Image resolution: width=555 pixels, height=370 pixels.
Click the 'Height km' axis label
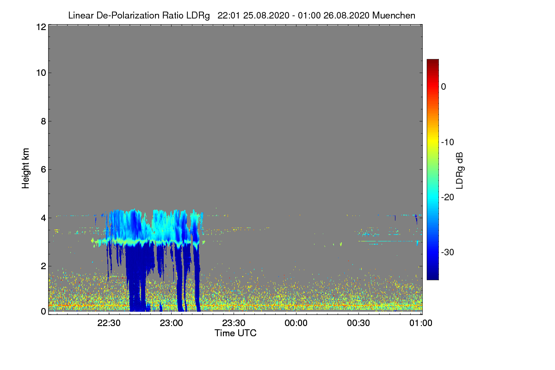coord(26,169)
